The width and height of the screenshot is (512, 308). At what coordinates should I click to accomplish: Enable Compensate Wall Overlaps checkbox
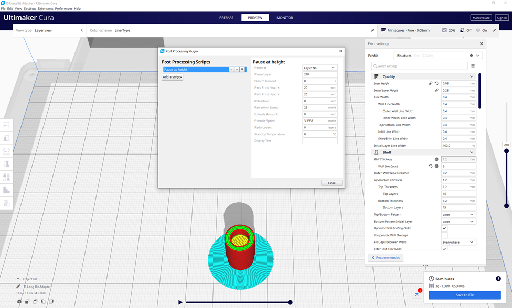(x=444, y=235)
